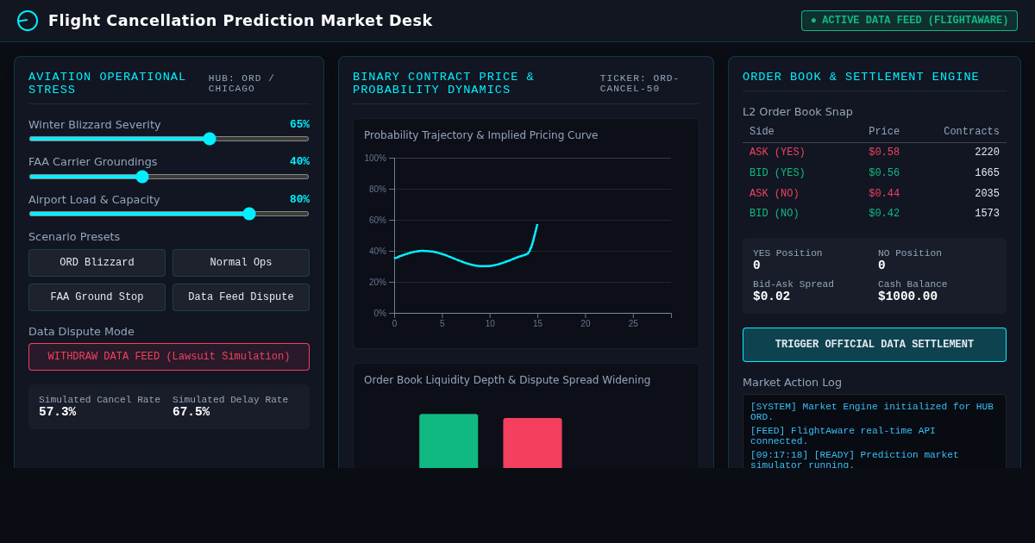1035x543 pixels.
Task: Click the 1665 contracts cell
Action: tap(987, 173)
